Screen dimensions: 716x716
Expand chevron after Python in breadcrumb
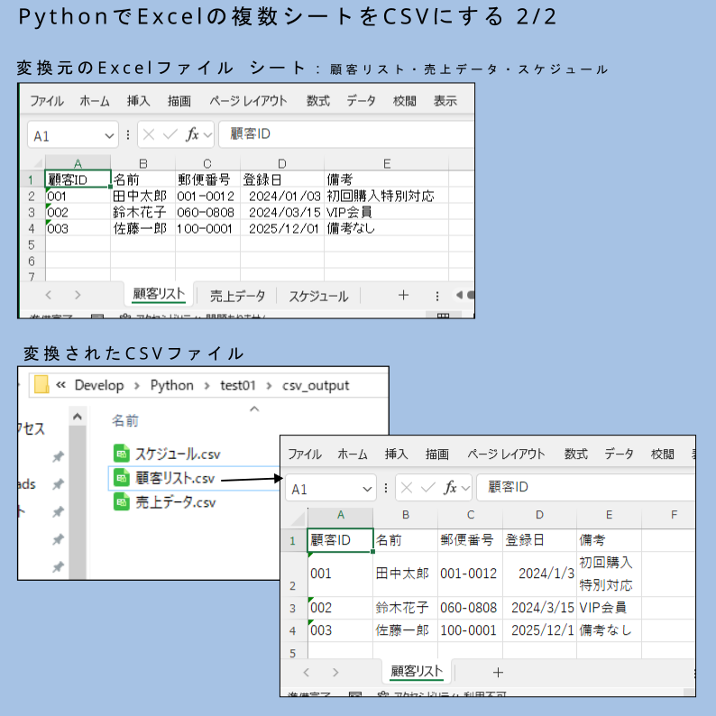coord(207,386)
